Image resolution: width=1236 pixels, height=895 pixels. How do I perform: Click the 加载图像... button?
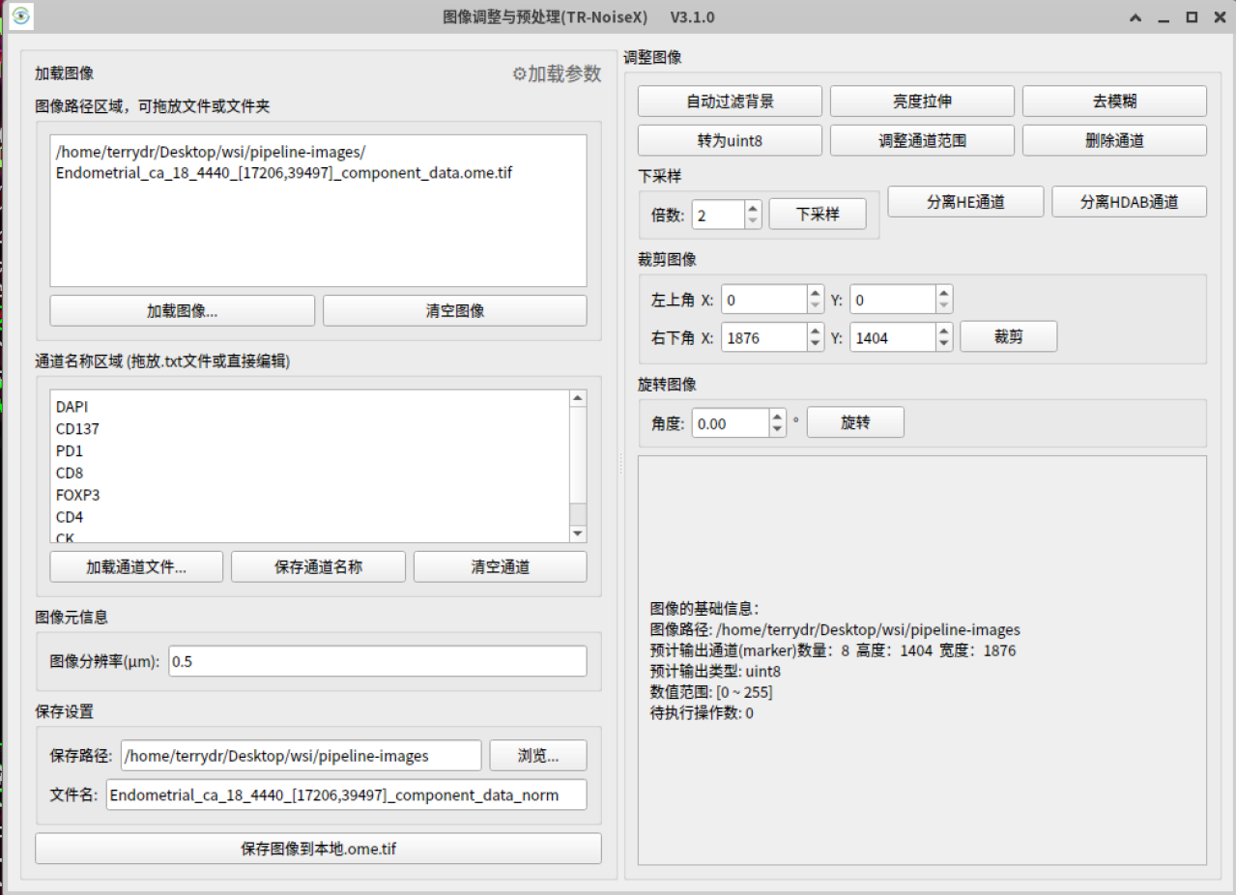click(183, 311)
